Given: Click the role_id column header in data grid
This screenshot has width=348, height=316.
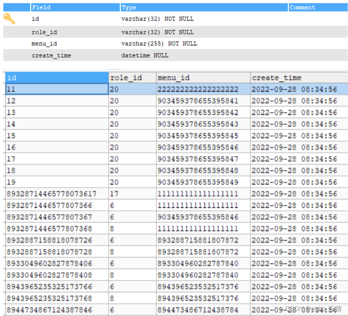Looking at the screenshot, I should [132, 78].
